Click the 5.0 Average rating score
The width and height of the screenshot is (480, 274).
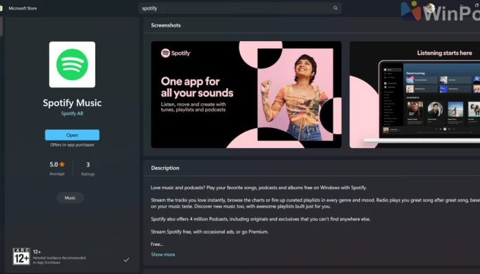[x=53, y=164]
